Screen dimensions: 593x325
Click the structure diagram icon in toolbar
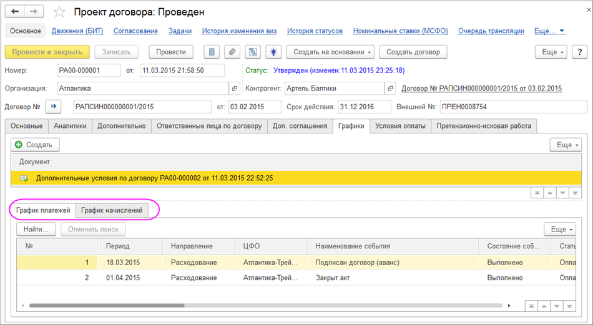tap(253, 52)
